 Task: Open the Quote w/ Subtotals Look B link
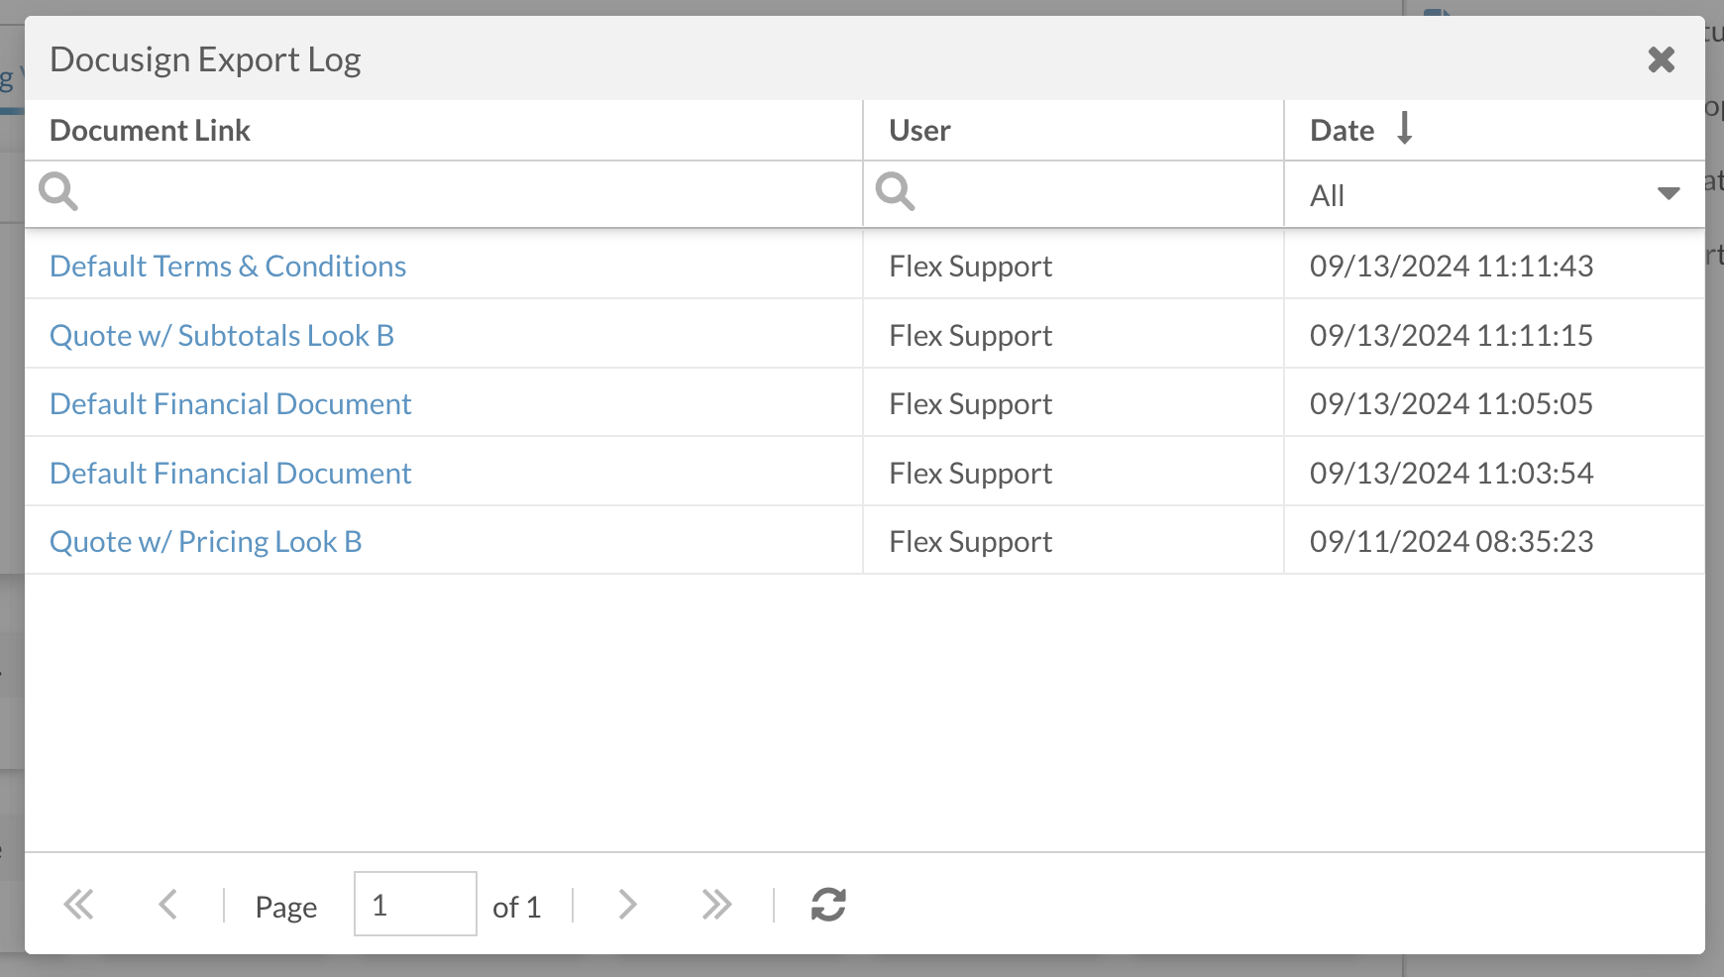coord(222,335)
